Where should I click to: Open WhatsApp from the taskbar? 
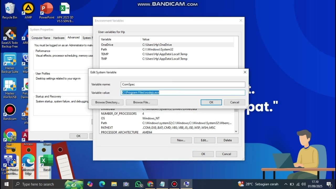tap(139, 184)
